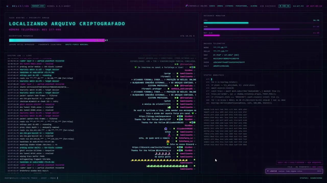
Task: Click green heart beside 'Se inscreva no canal'
Action: click(x=136, y=67)
